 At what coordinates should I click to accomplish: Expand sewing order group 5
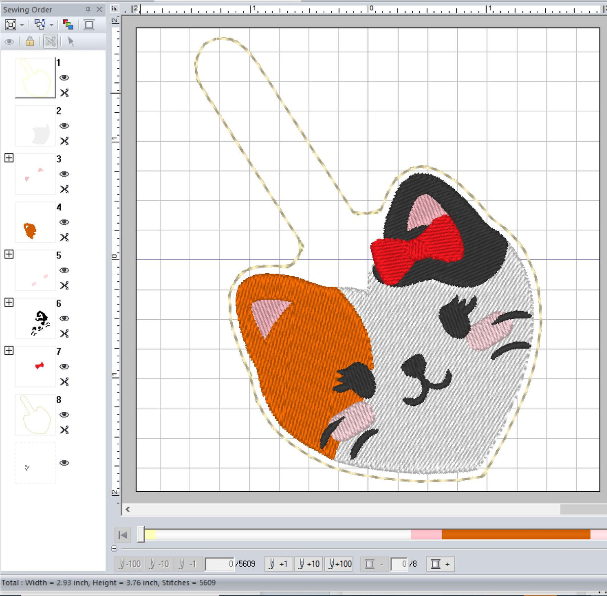[9, 254]
